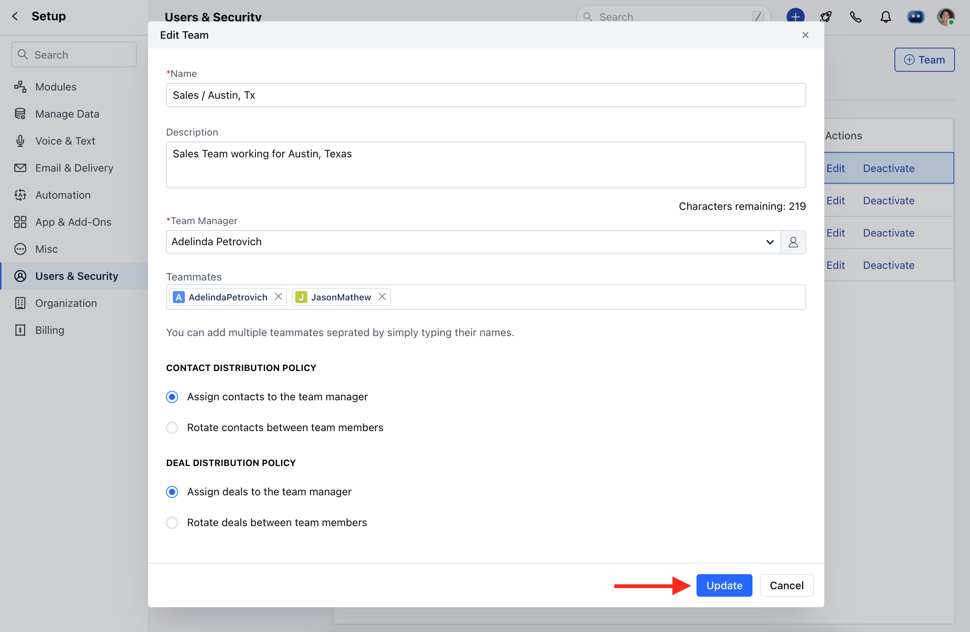
Task: Click the Cancel button
Action: pyautogui.click(x=786, y=585)
